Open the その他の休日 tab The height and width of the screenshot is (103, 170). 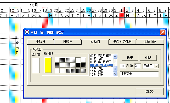(122, 42)
